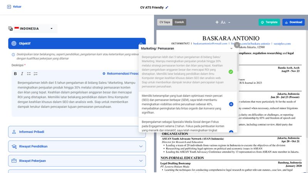The height and width of the screenshot is (173, 308).
Task: Click the Download button
Action: [293, 22]
